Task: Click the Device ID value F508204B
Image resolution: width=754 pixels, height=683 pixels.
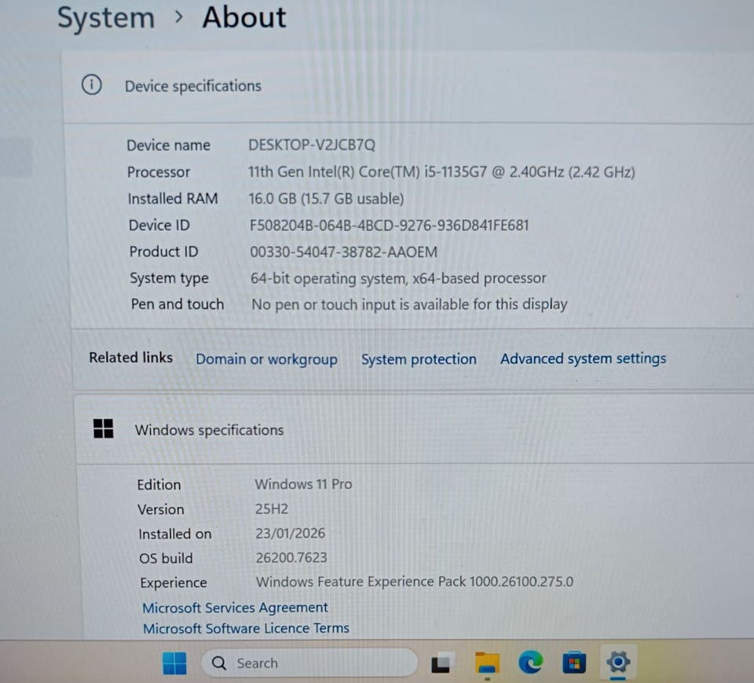Action: 389,226
